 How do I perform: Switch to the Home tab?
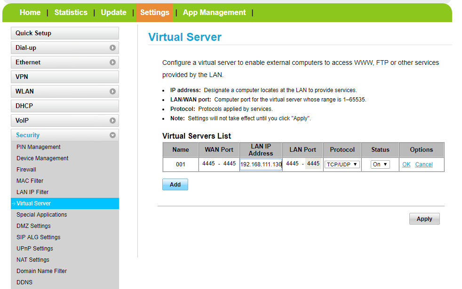point(30,13)
